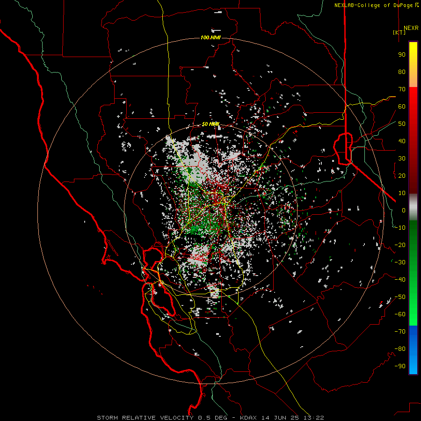Click the 20 value on velocity scale
Viewport: 421px width, 421px height.
tap(402, 176)
